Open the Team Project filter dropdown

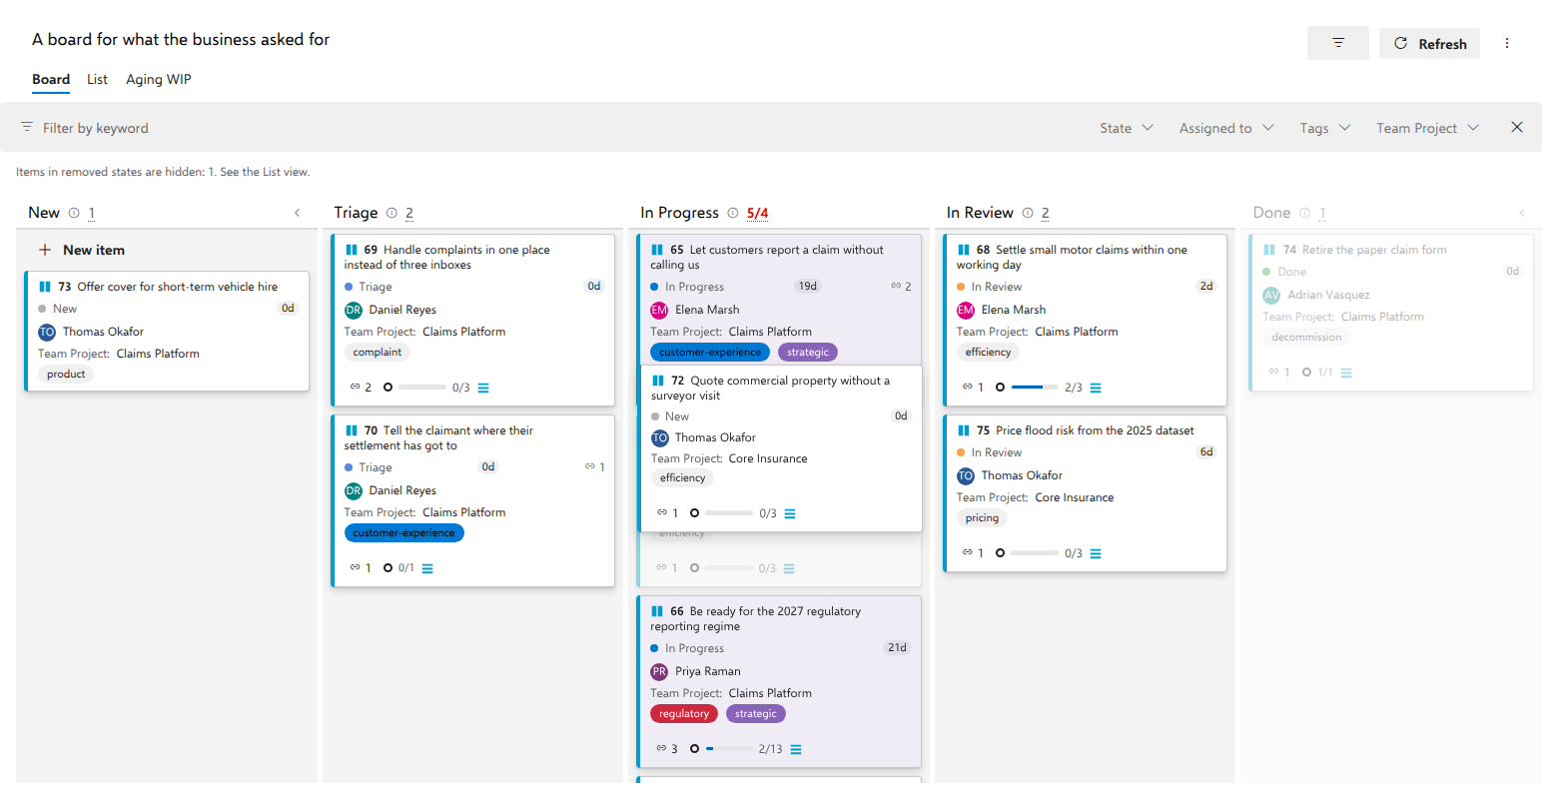(1427, 128)
